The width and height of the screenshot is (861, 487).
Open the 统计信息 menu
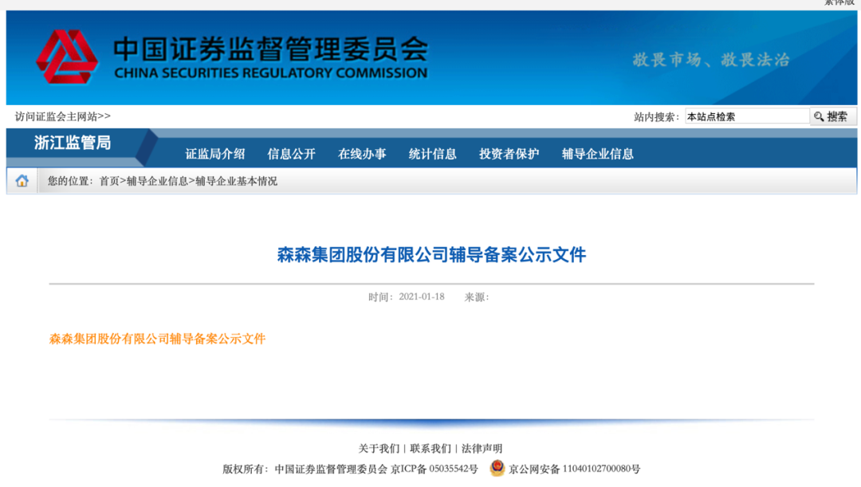(x=433, y=155)
